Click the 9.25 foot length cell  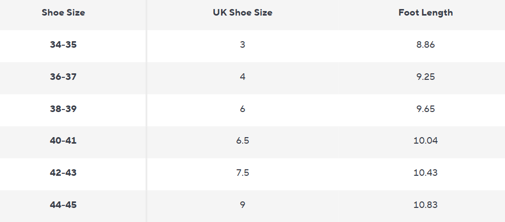point(425,77)
